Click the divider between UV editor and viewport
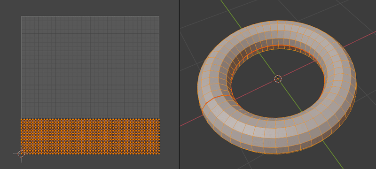Viewport: 376px width, 169px height. 180,84
